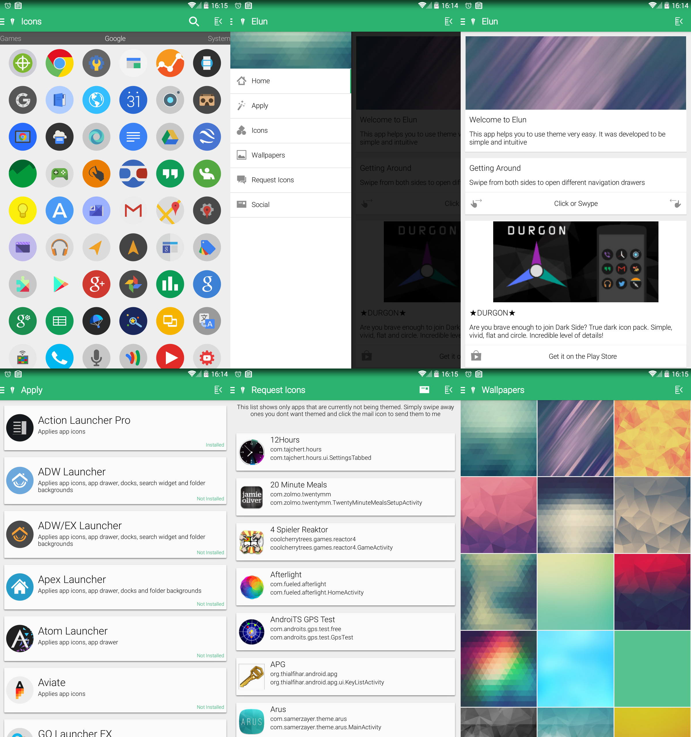The image size is (691, 737).
Task: Open the yellow-green gradient wallpaper
Action: pos(575,592)
